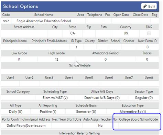
Task: Open the Session Type Regular (0) field
Action: (144, 98)
